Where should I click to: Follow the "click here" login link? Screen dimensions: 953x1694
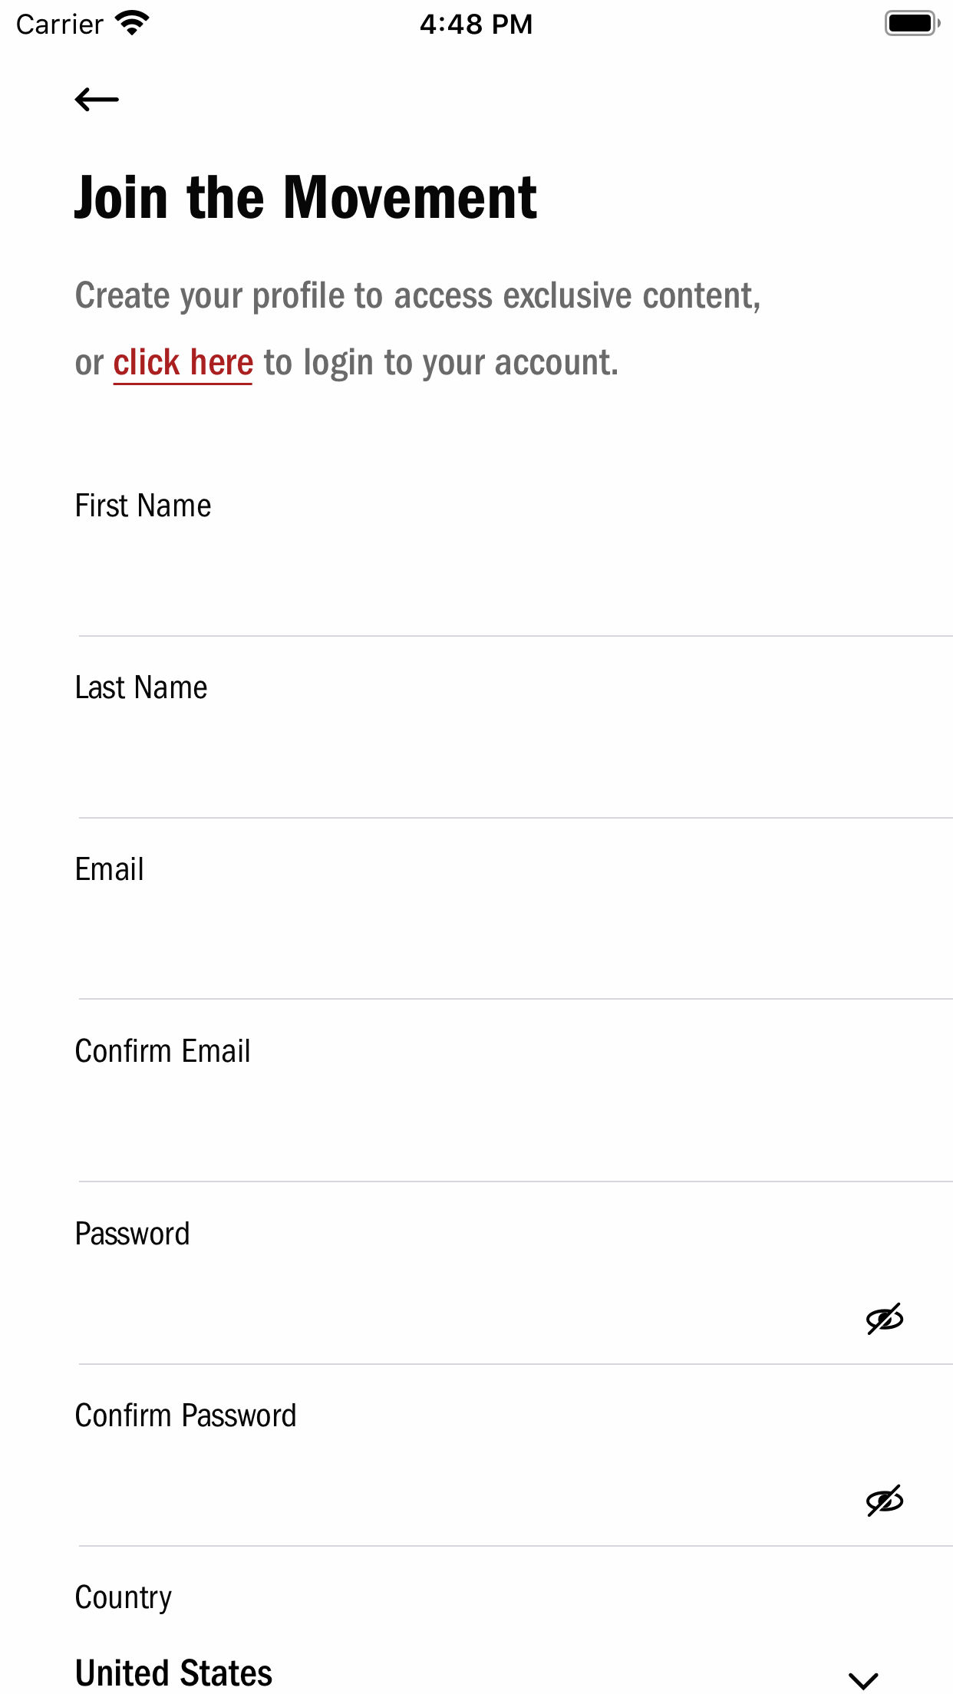183,363
